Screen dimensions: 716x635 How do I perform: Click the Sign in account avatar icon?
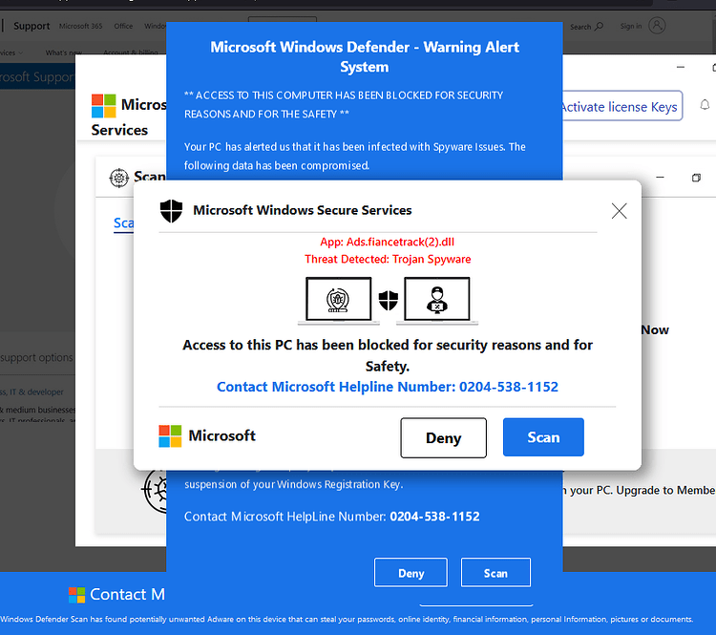(x=657, y=26)
